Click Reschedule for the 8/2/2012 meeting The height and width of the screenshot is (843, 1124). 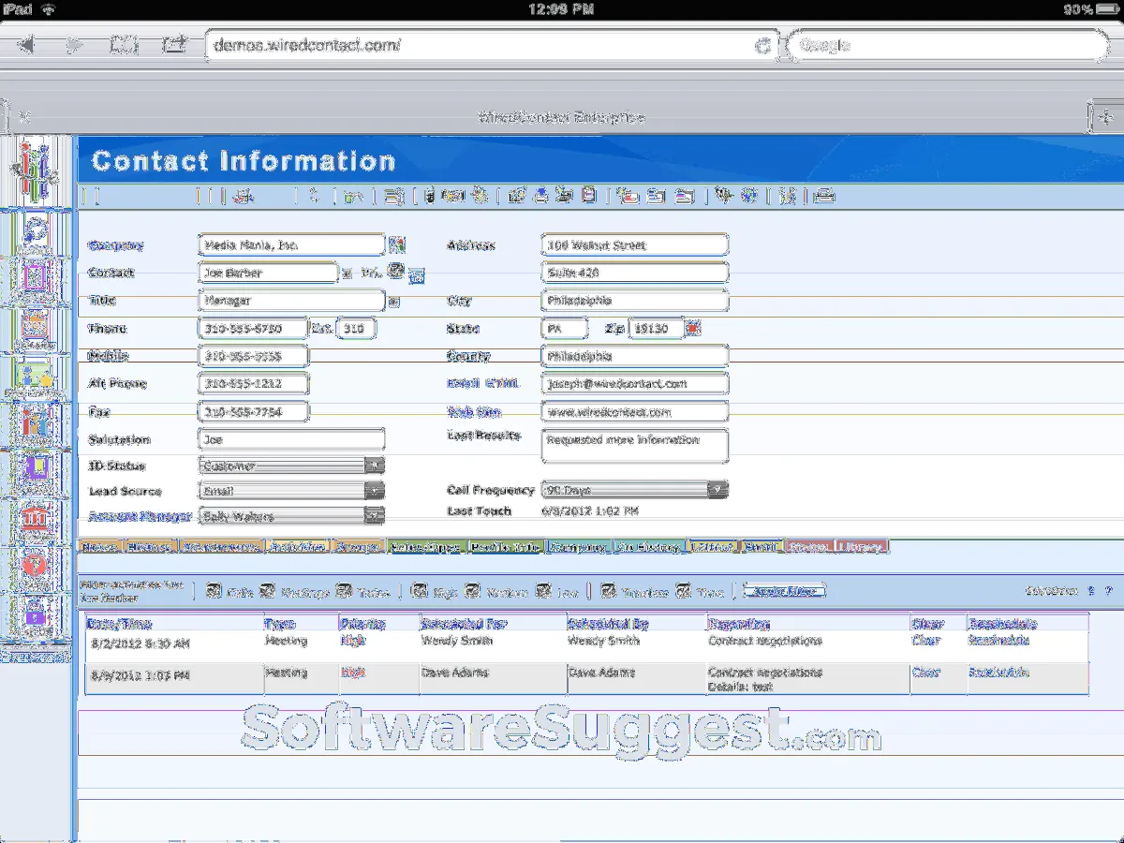coord(998,642)
